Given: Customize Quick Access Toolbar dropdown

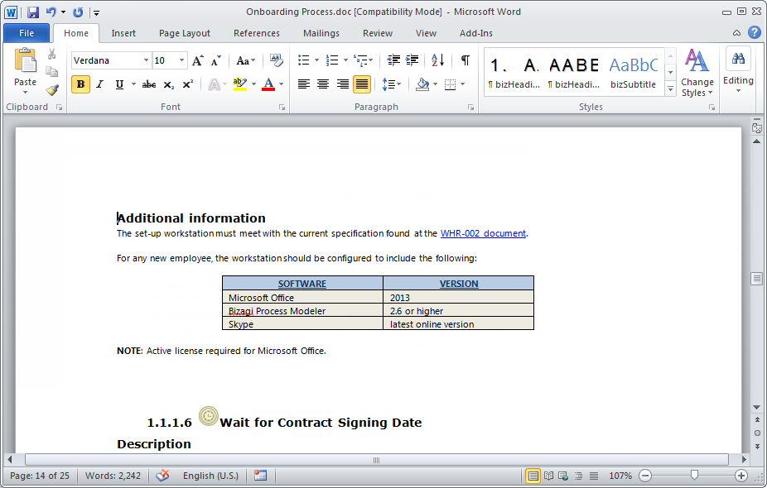Looking at the screenshot, I should pos(96,12).
